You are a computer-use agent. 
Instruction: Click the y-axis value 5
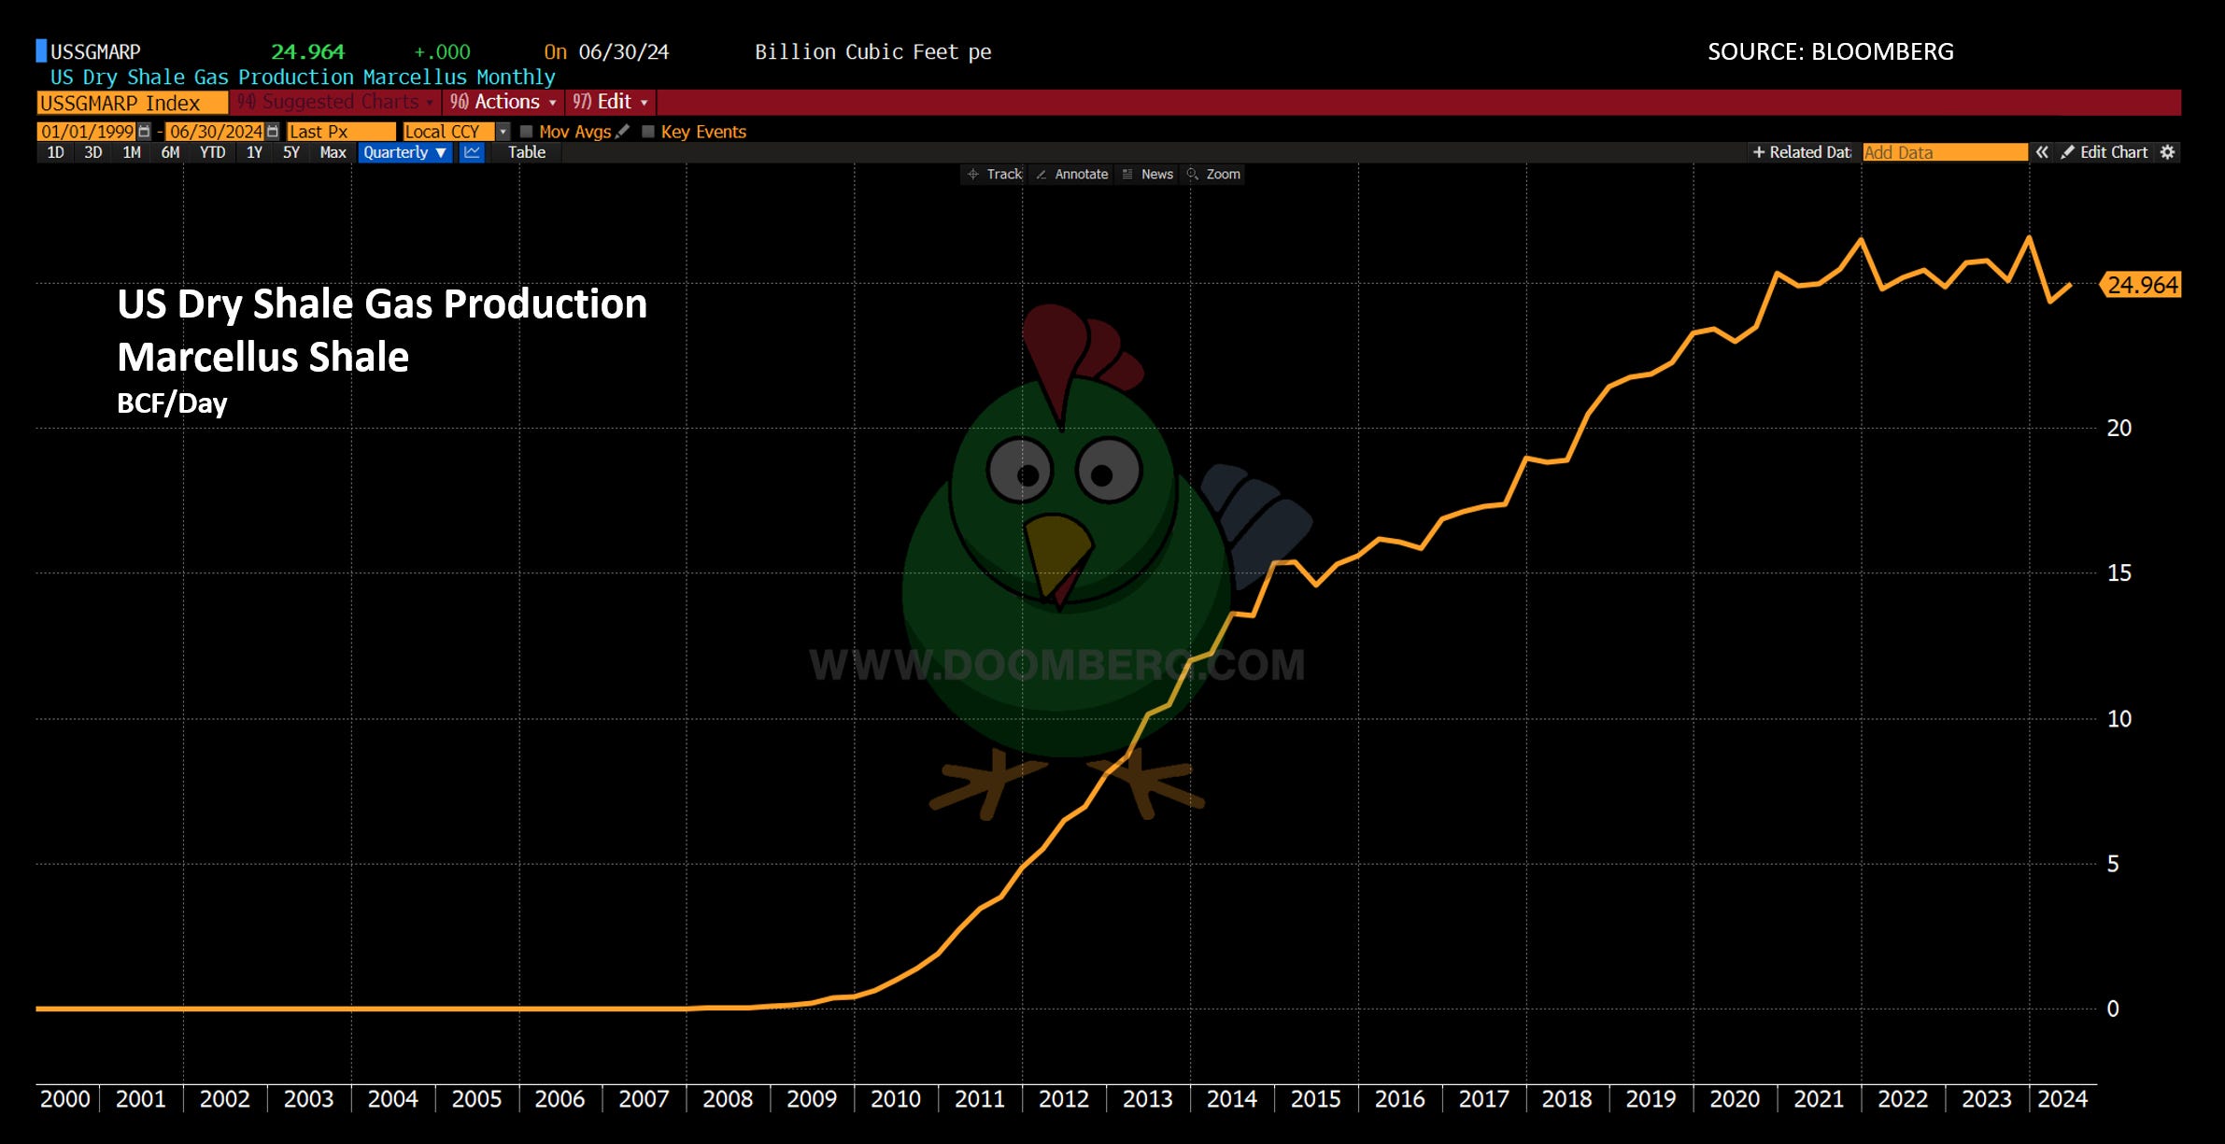point(2112,864)
